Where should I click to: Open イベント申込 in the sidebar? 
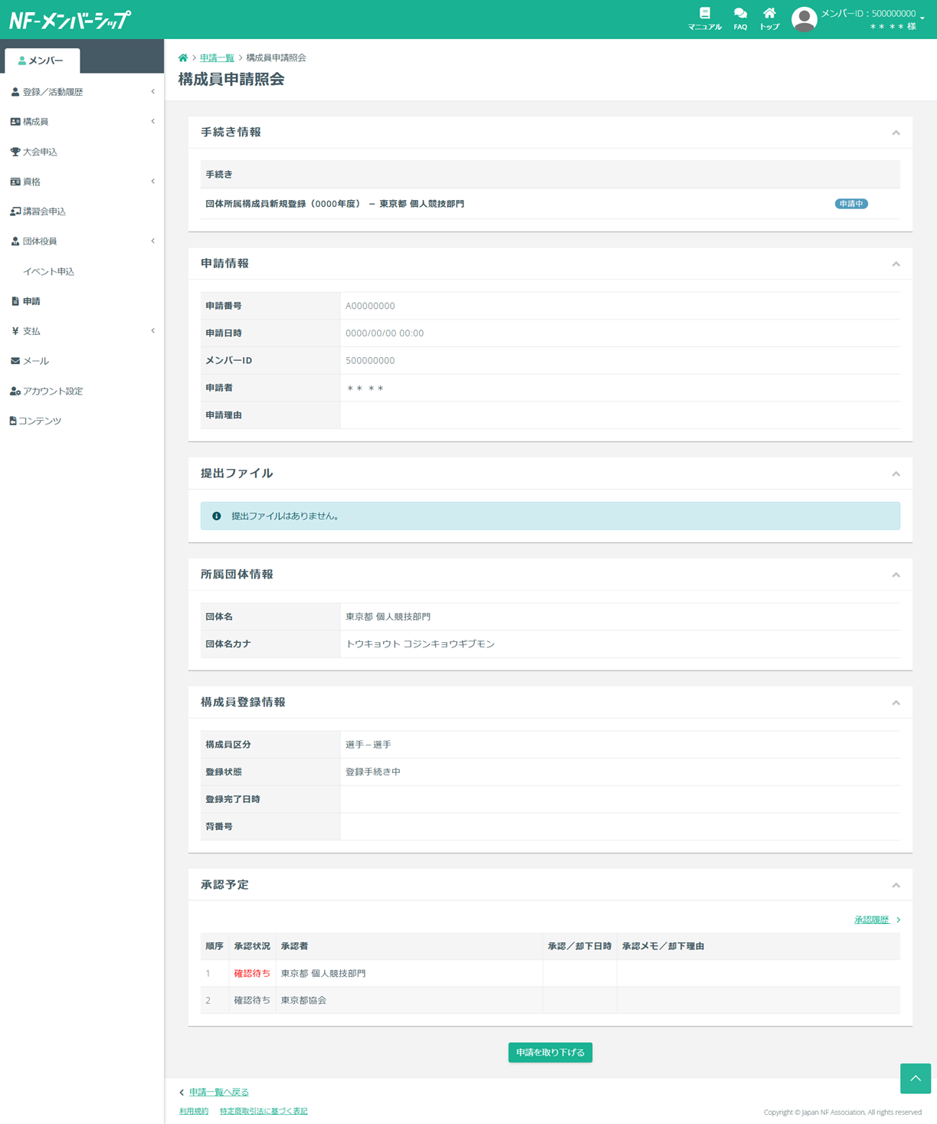(82, 271)
